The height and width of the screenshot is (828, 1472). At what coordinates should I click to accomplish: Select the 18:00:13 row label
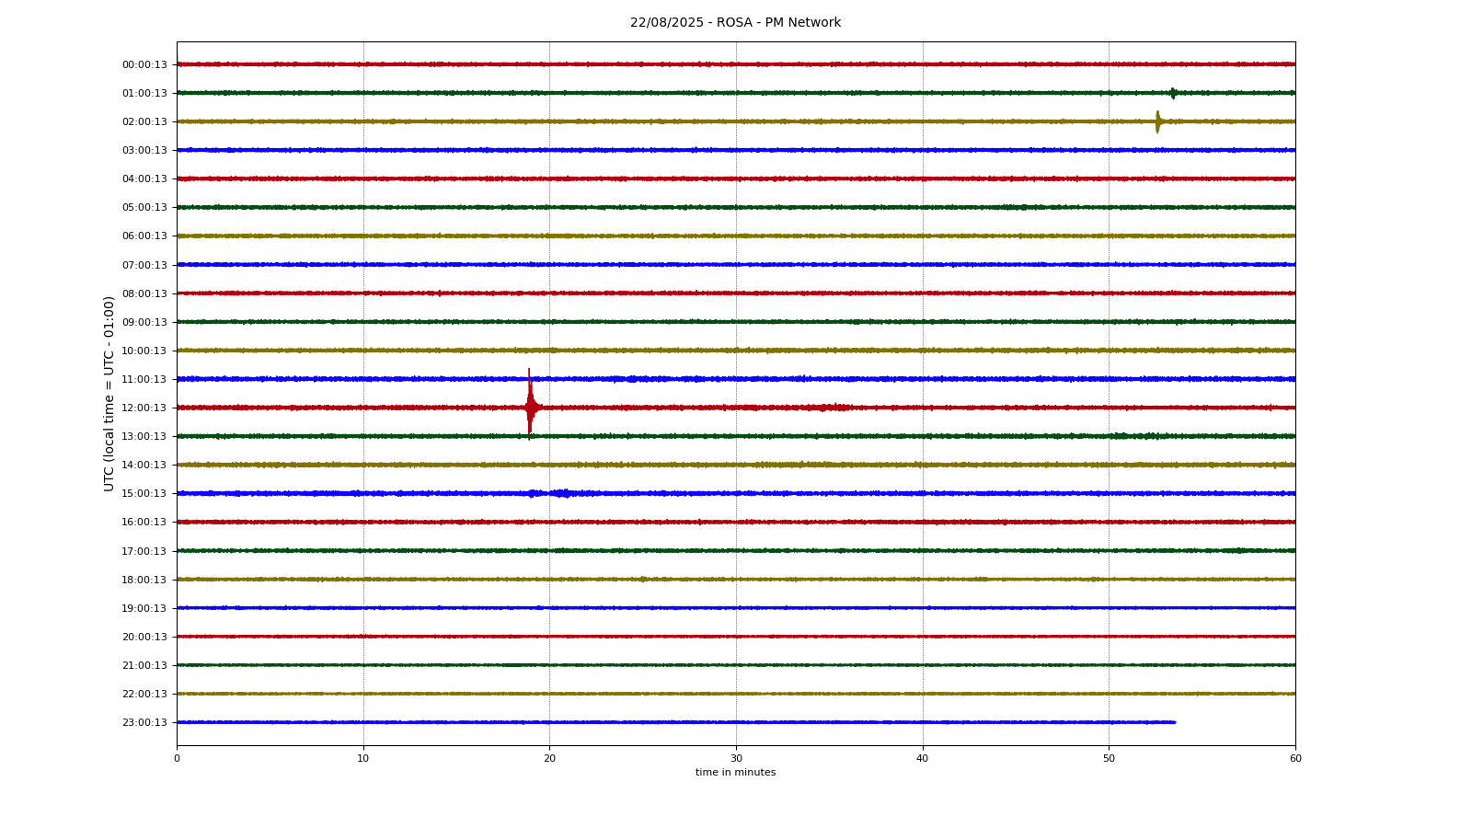(x=144, y=580)
